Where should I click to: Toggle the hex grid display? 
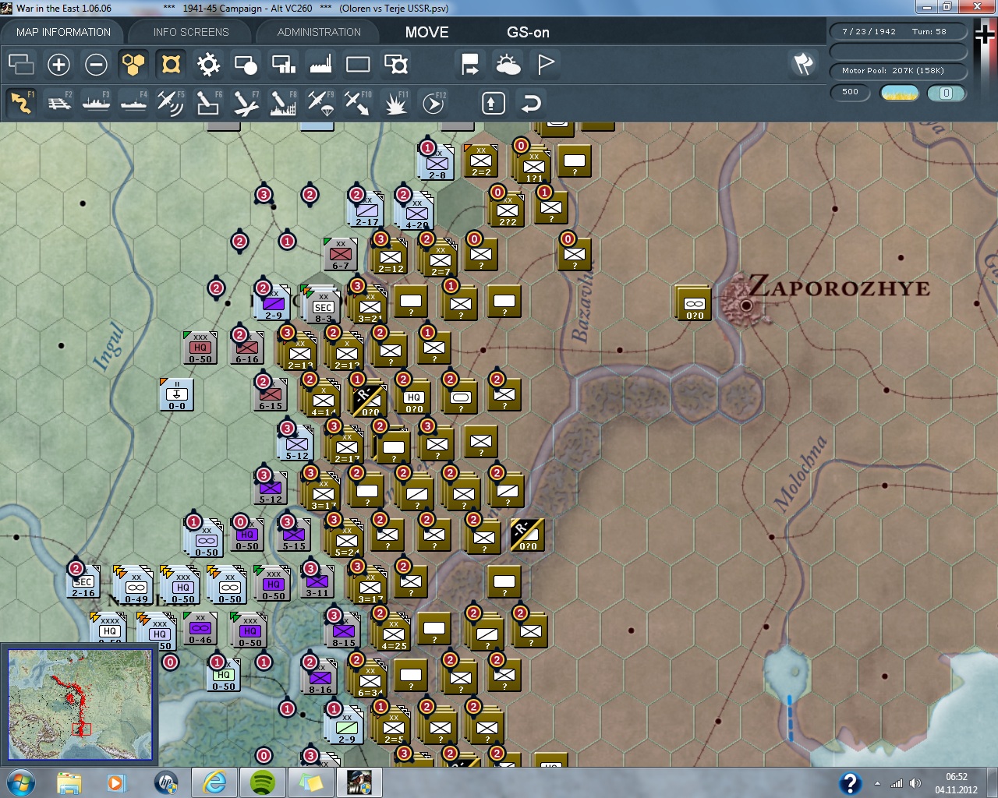(133, 64)
